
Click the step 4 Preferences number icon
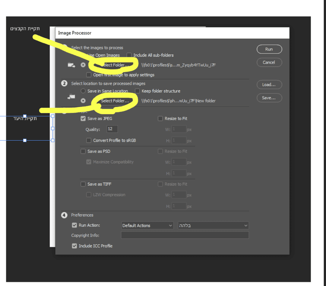(x=64, y=215)
